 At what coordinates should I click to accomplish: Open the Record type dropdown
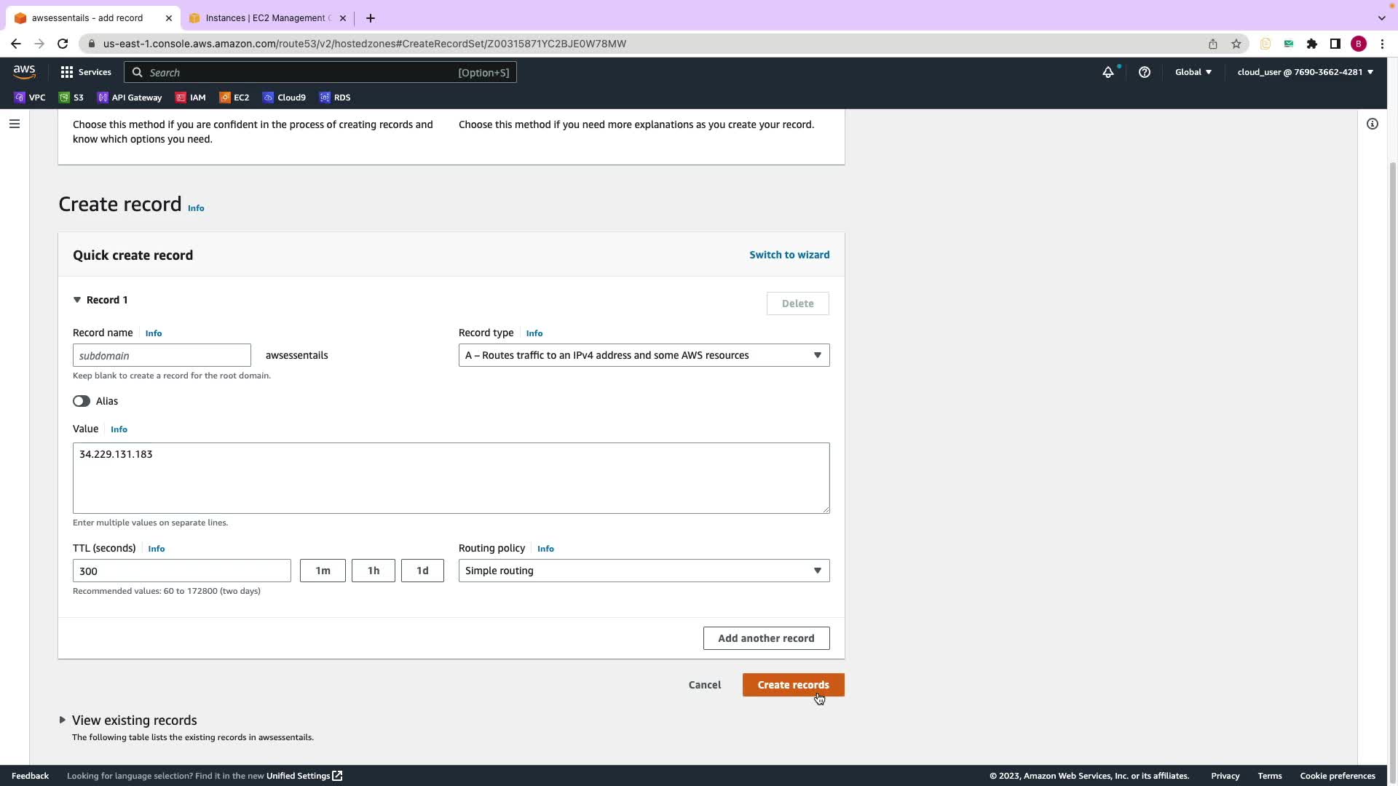(x=644, y=355)
